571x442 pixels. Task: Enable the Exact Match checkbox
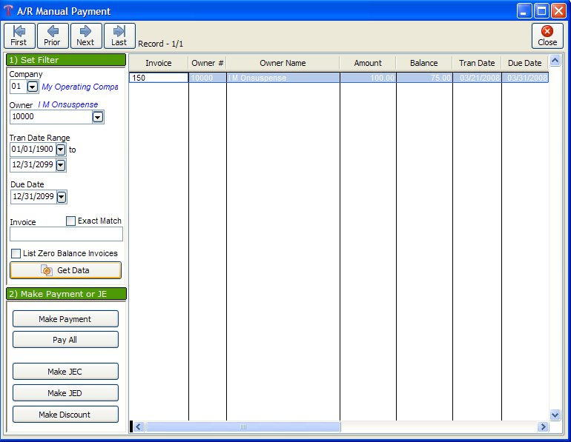point(70,221)
